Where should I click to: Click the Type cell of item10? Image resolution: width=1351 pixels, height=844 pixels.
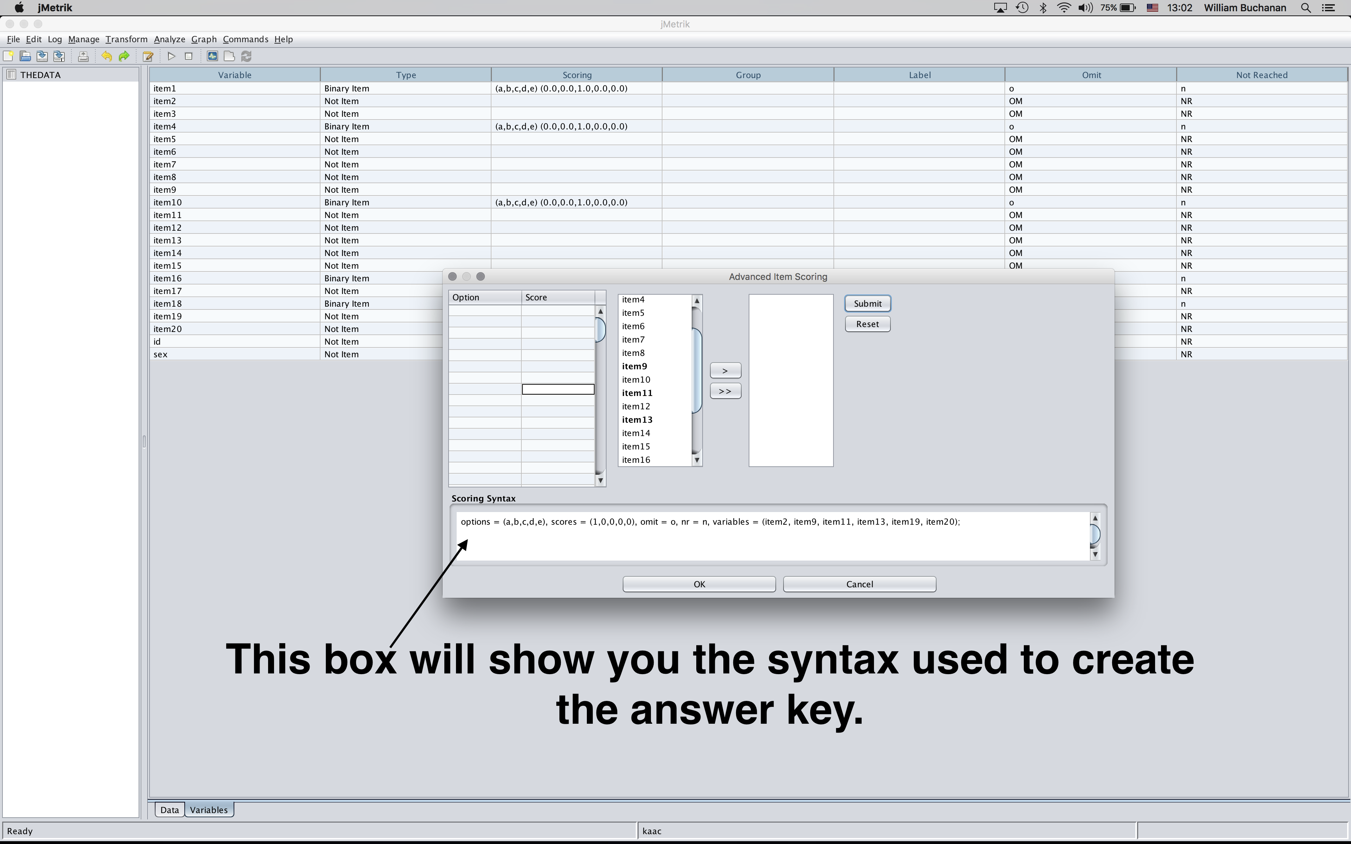pyautogui.click(x=406, y=202)
